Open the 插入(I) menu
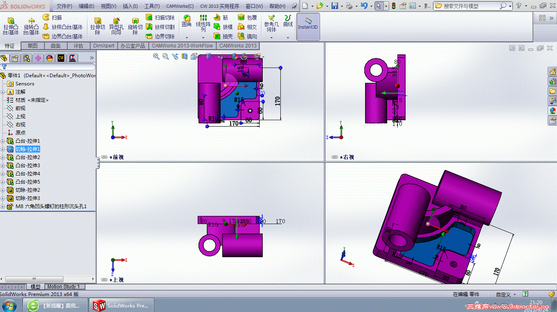Image resolution: width=557 pixels, height=312 pixels. click(130, 6)
